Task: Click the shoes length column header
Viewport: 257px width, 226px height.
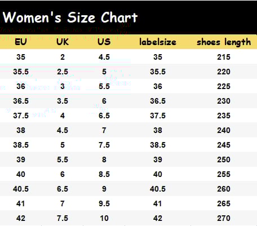Action: click(x=224, y=42)
